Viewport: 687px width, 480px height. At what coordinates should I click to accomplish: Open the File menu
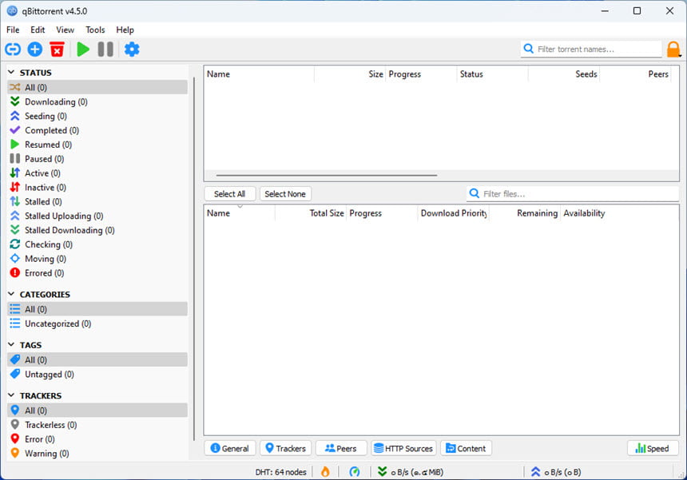13,30
